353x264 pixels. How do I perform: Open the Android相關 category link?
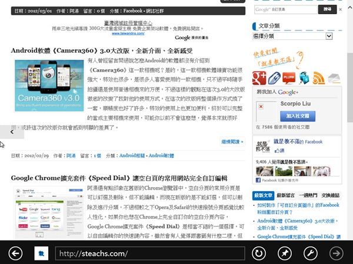click(x=132, y=155)
